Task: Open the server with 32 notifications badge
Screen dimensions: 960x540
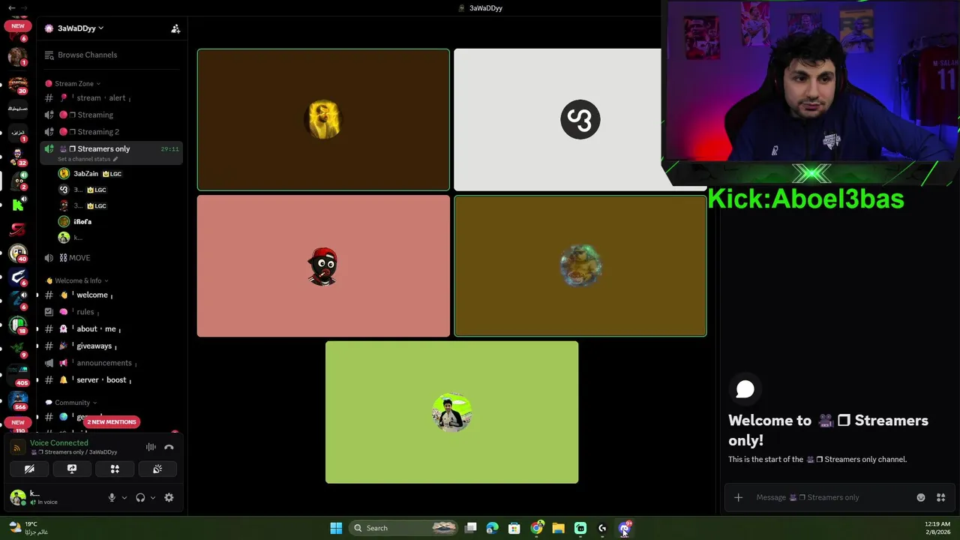Action: pos(18,156)
